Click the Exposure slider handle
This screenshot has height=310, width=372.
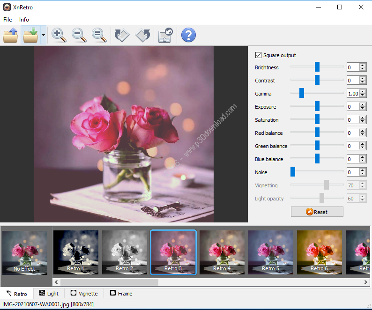(x=317, y=106)
